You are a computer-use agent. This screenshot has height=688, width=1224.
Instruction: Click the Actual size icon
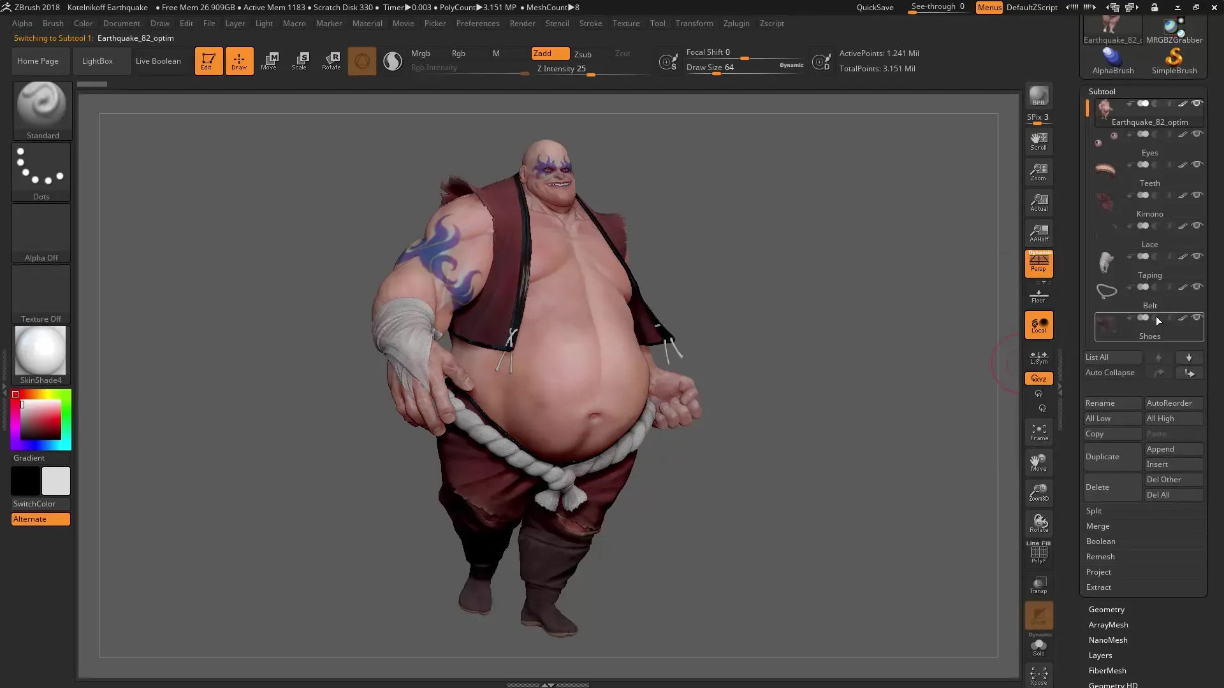pos(1038,203)
